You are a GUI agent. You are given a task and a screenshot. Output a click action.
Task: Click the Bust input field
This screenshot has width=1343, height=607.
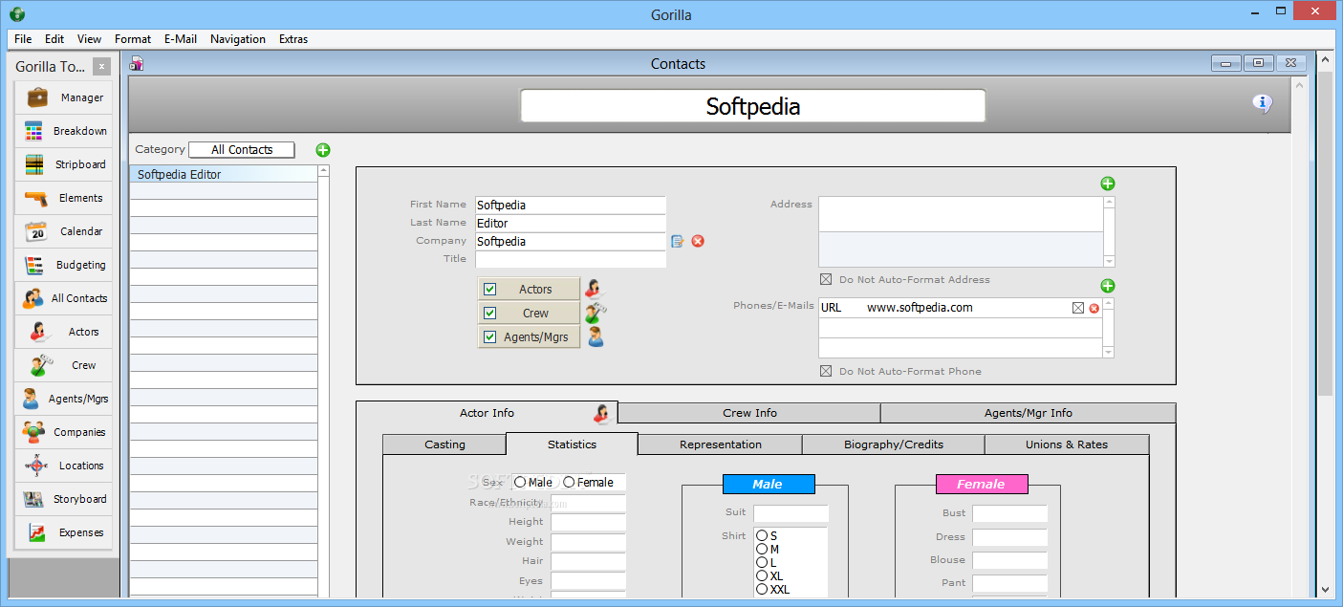click(1010, 514)
